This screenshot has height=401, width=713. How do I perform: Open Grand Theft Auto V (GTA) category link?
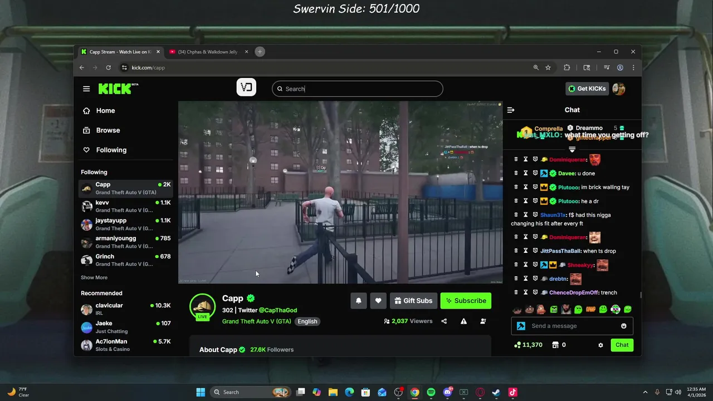tap(257, 321)
